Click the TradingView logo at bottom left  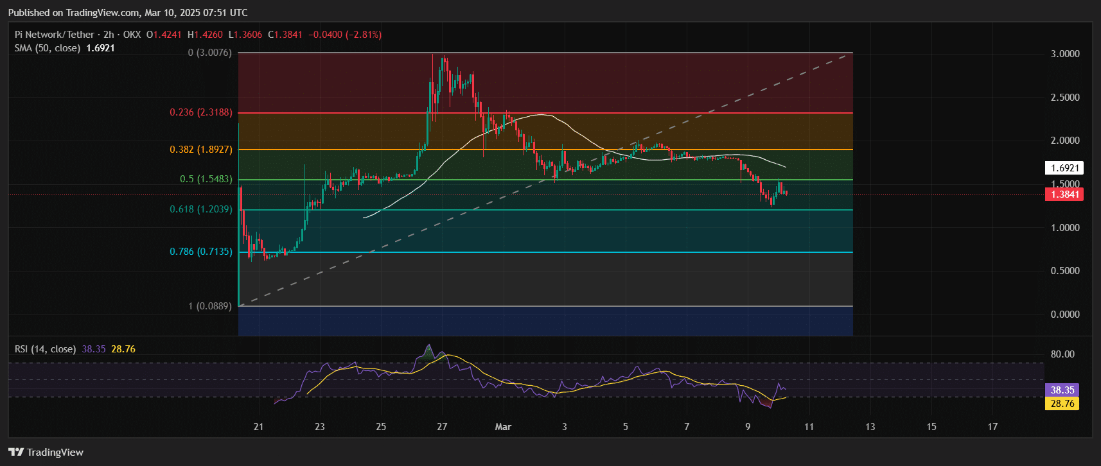46,453
